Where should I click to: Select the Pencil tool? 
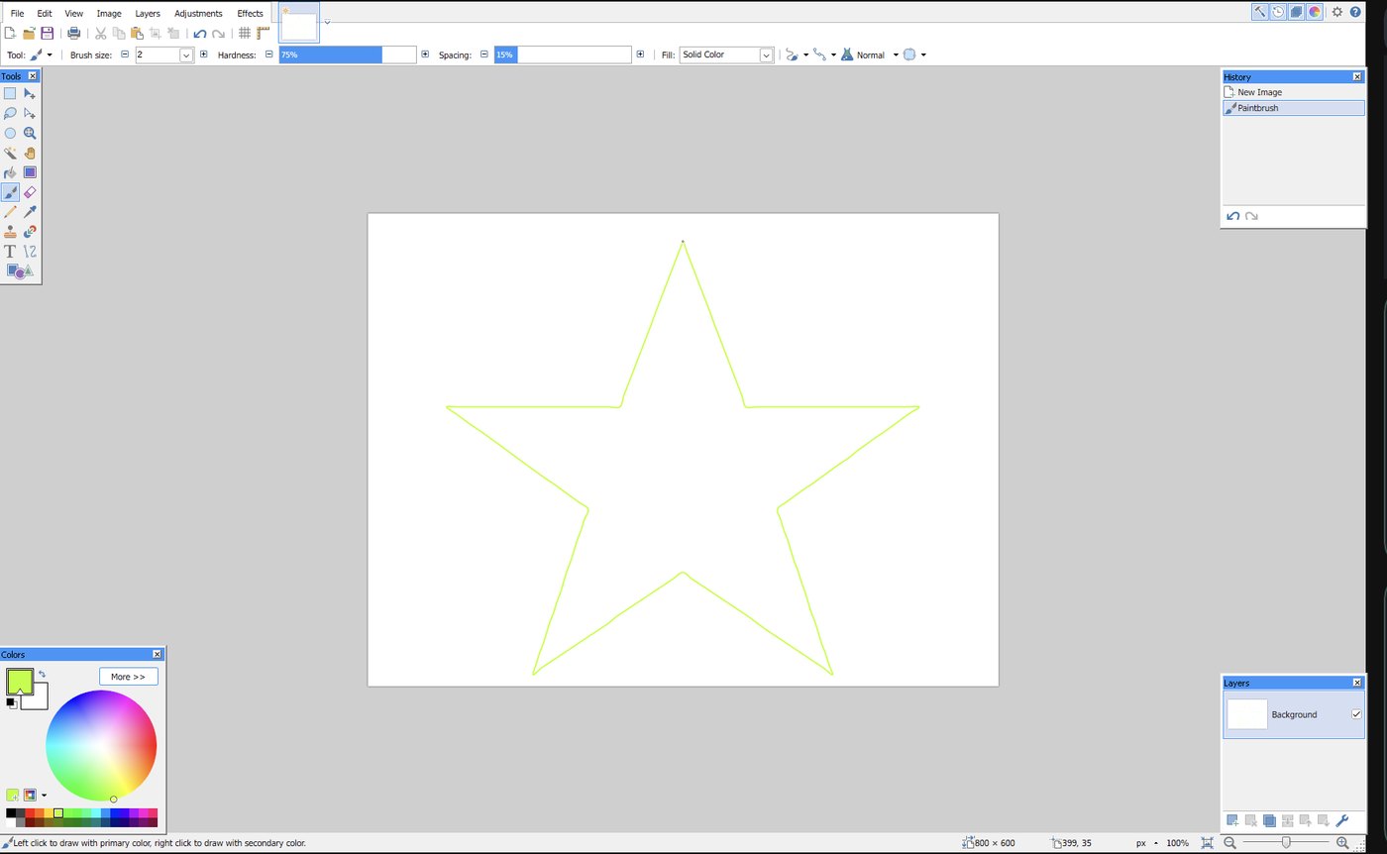[x=10, y=212]
